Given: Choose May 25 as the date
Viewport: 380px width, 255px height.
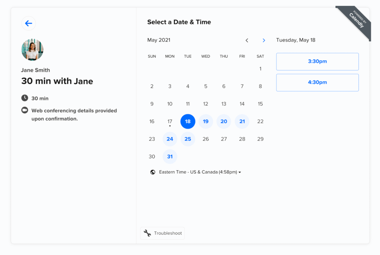Looking at the screenshot, I should 188,139.
